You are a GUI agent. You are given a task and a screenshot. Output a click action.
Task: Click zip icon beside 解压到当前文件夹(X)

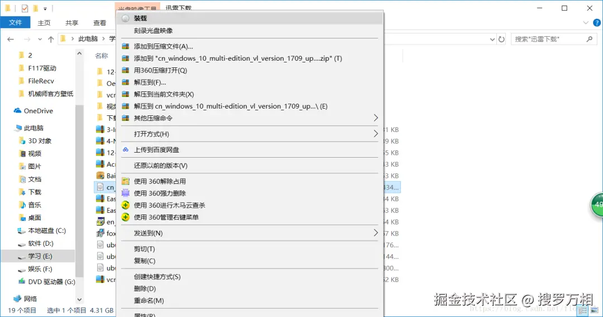[126, 94]
